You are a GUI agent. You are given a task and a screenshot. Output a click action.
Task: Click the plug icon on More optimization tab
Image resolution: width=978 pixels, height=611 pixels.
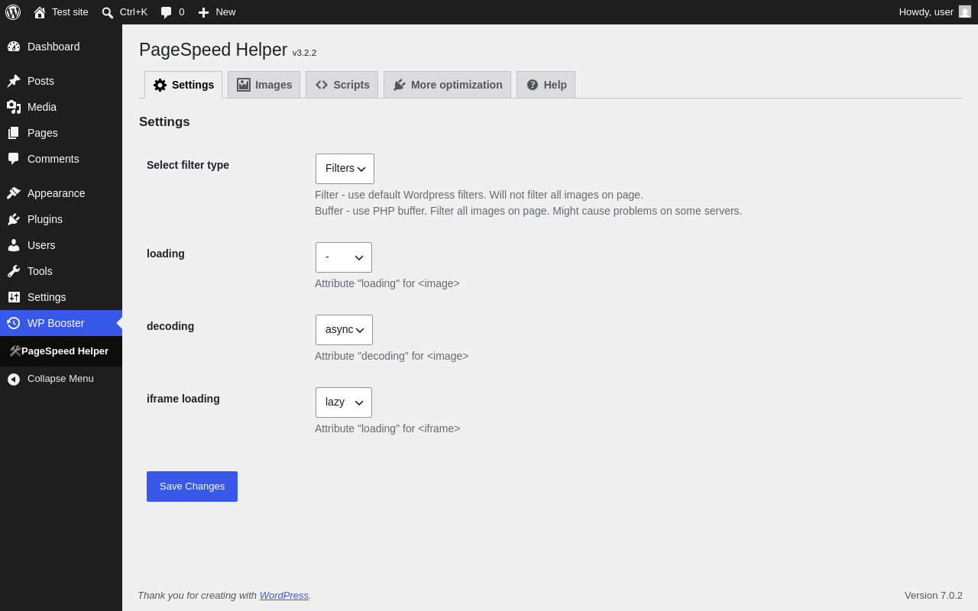(400, 85)
